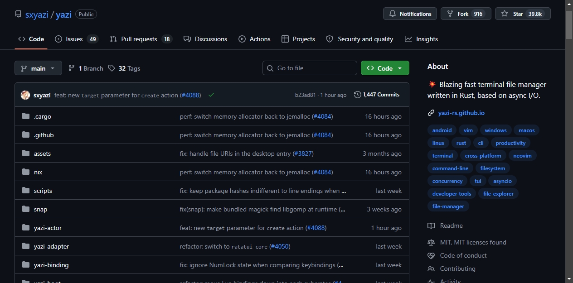Image resolution: width=573 pixels, height=283 pixels.
Task: Click the Star count 39.8k
Action: click(535, 14)
